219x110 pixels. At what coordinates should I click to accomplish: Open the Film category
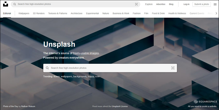[146, 13]
